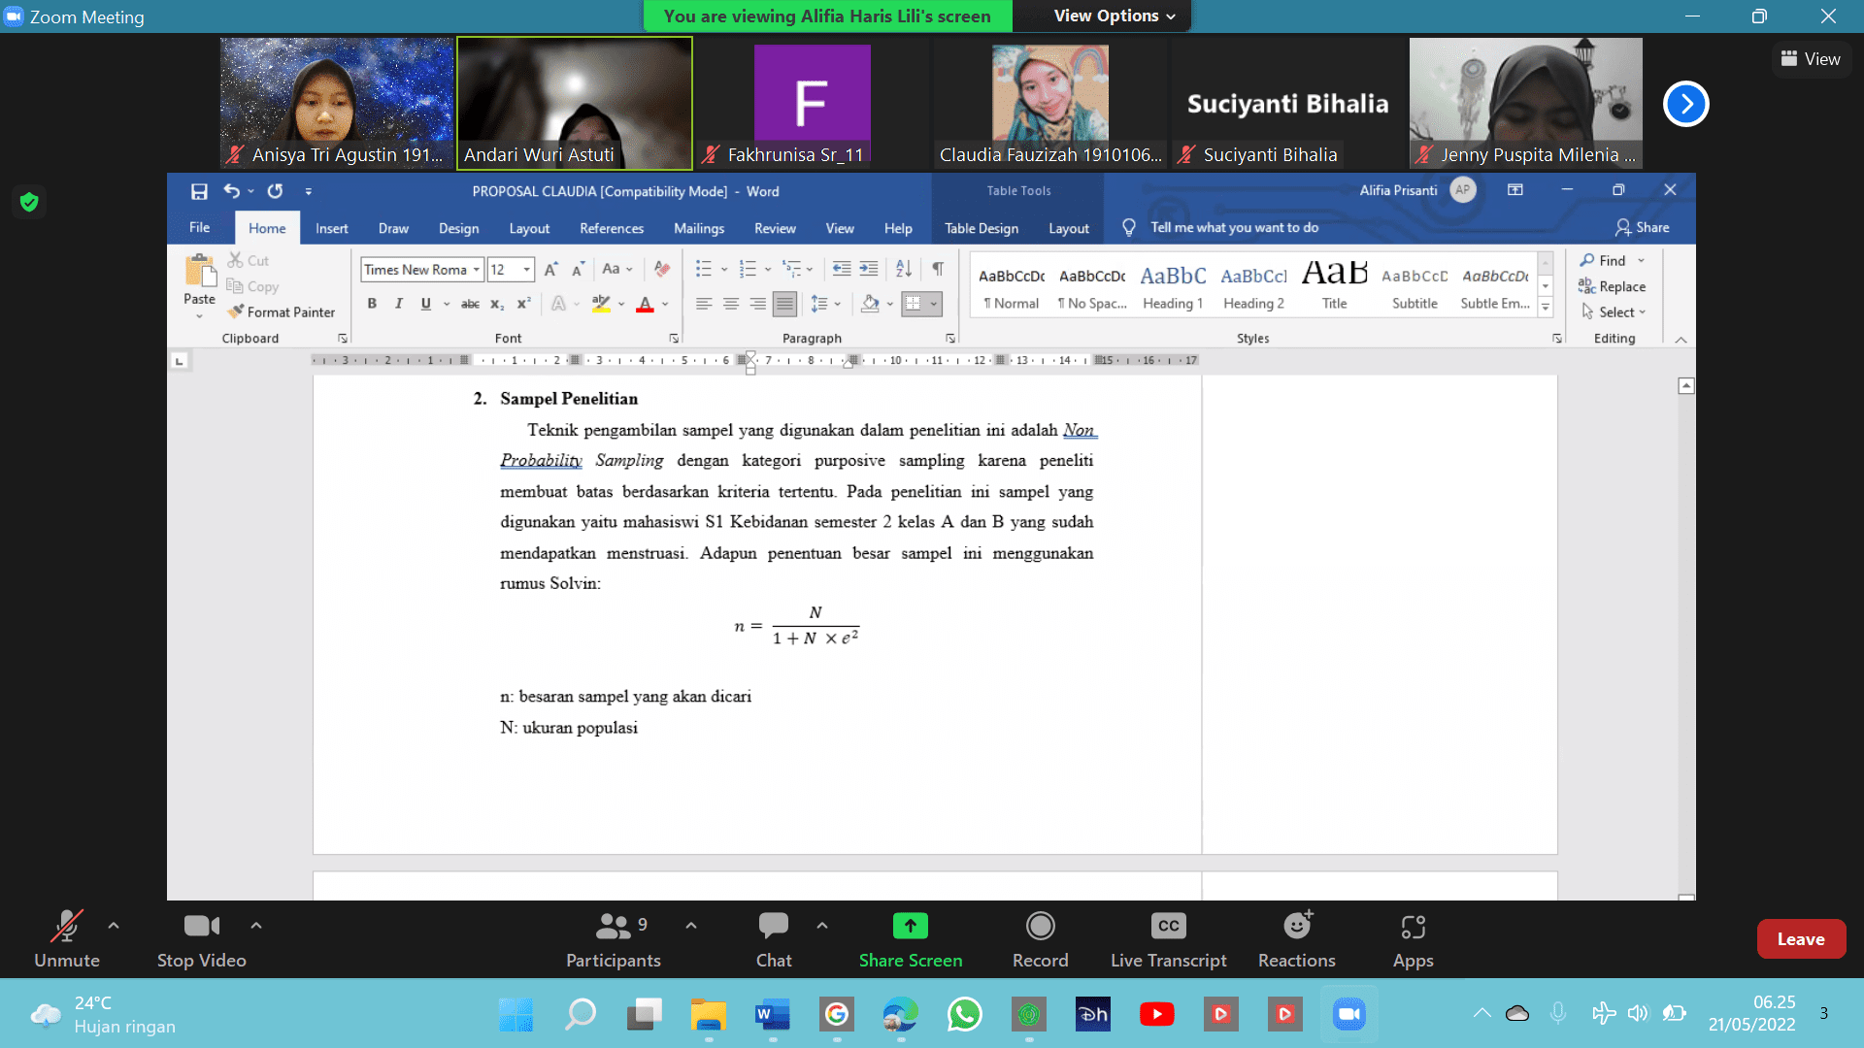Viewport: 1864px width, 1048px height.
Task: Show next participants with blue arrow
Action: tap(1686, 104)
